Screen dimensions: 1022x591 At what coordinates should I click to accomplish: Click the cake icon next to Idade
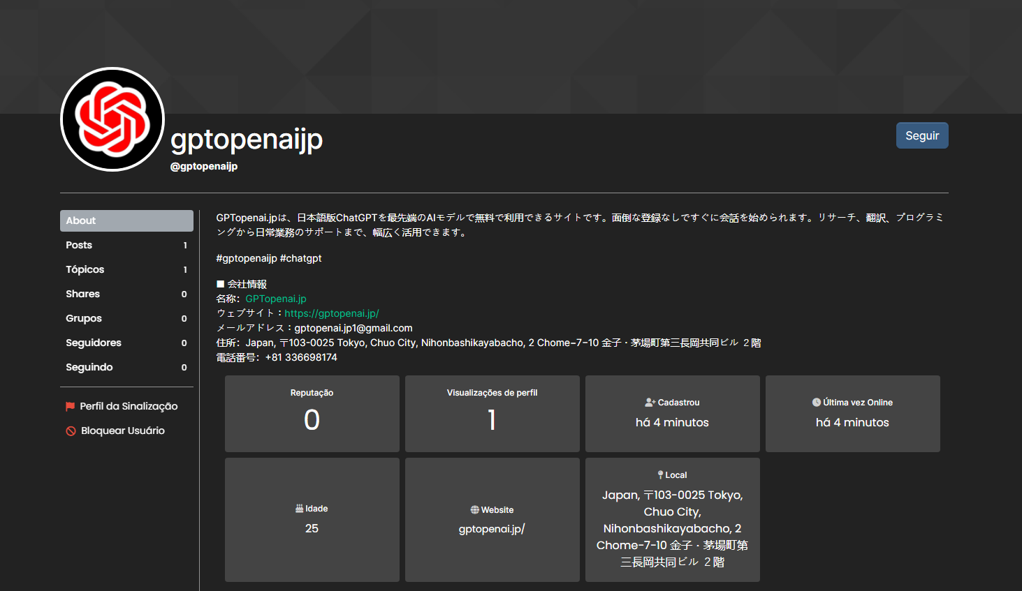click(x=300, y=509)
